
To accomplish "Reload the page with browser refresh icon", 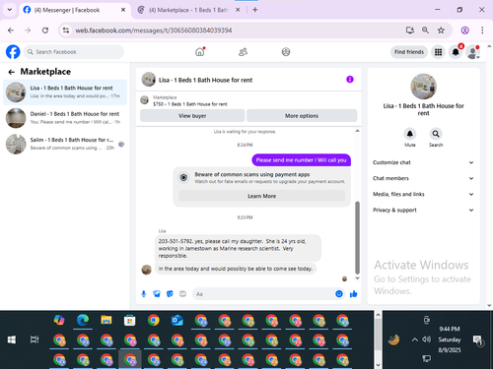I will pos(45,31).
